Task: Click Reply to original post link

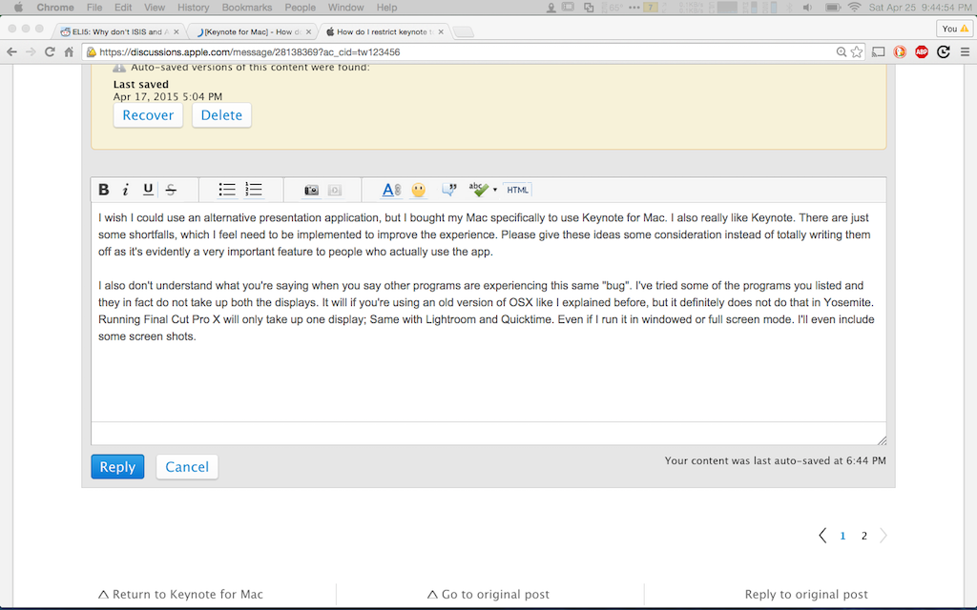Action: pyautogui.click(x=806, y=595)
